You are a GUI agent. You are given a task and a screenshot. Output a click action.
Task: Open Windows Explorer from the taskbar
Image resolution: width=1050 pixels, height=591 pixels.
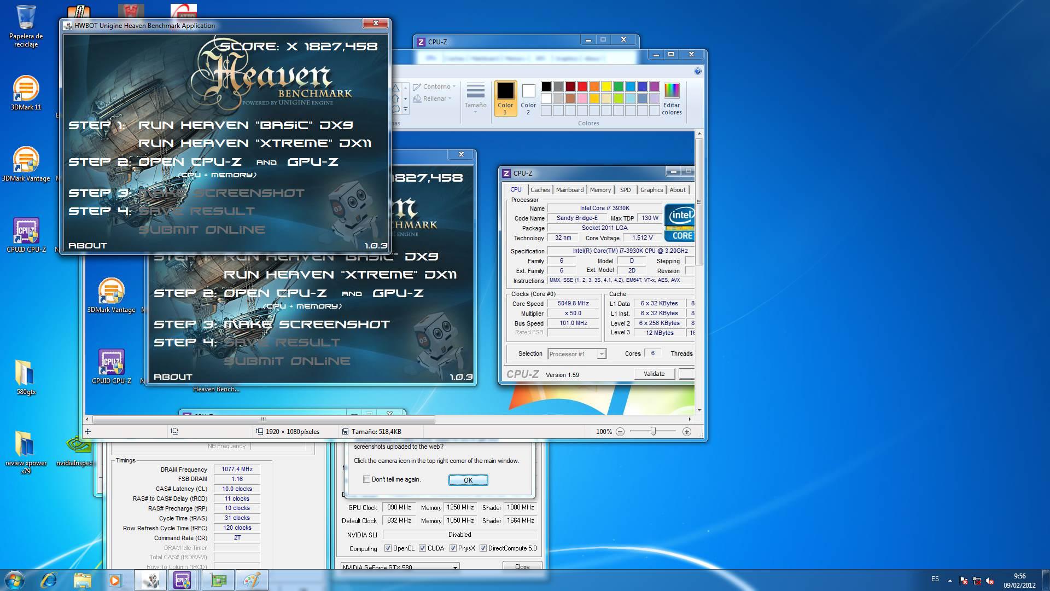coord(82,580)
